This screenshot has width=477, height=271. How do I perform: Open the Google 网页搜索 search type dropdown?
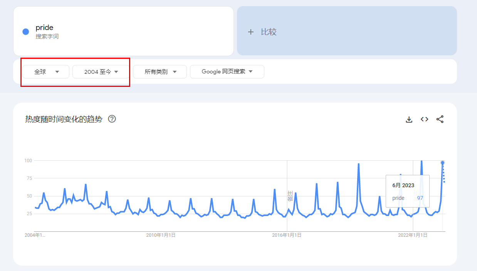point(227,71)
